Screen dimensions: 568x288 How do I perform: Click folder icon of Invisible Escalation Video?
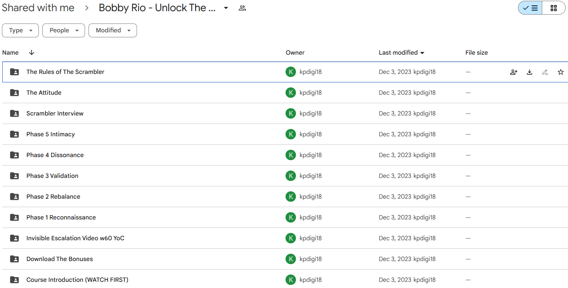(x=14, y=238)
